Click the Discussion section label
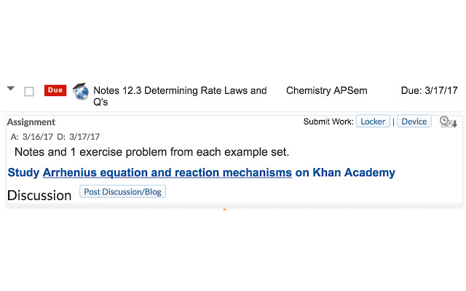 [39, 195]
